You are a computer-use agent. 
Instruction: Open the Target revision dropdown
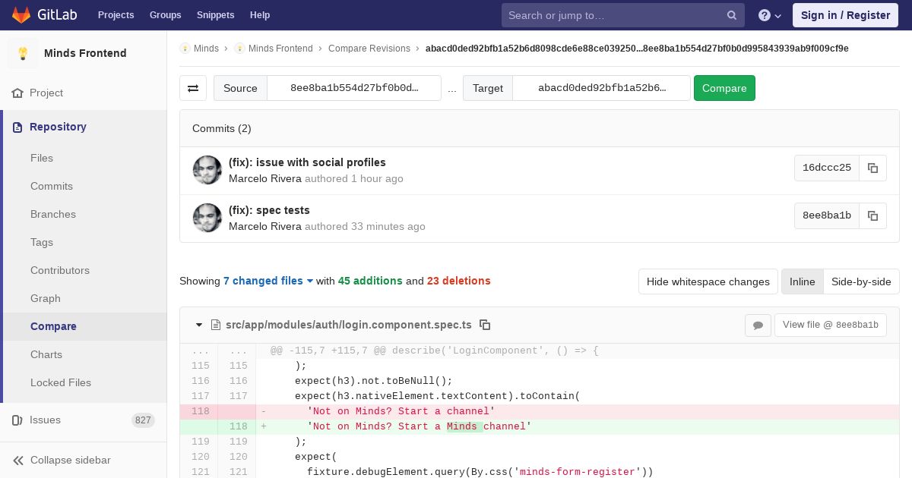coord(602,88)
